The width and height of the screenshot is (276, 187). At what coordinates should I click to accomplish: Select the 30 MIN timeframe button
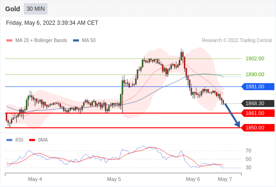click(36, 9)
